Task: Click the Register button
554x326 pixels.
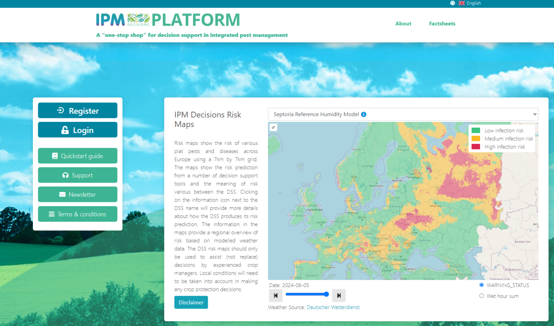Action: pyautogui.click(x=77, y=111)
